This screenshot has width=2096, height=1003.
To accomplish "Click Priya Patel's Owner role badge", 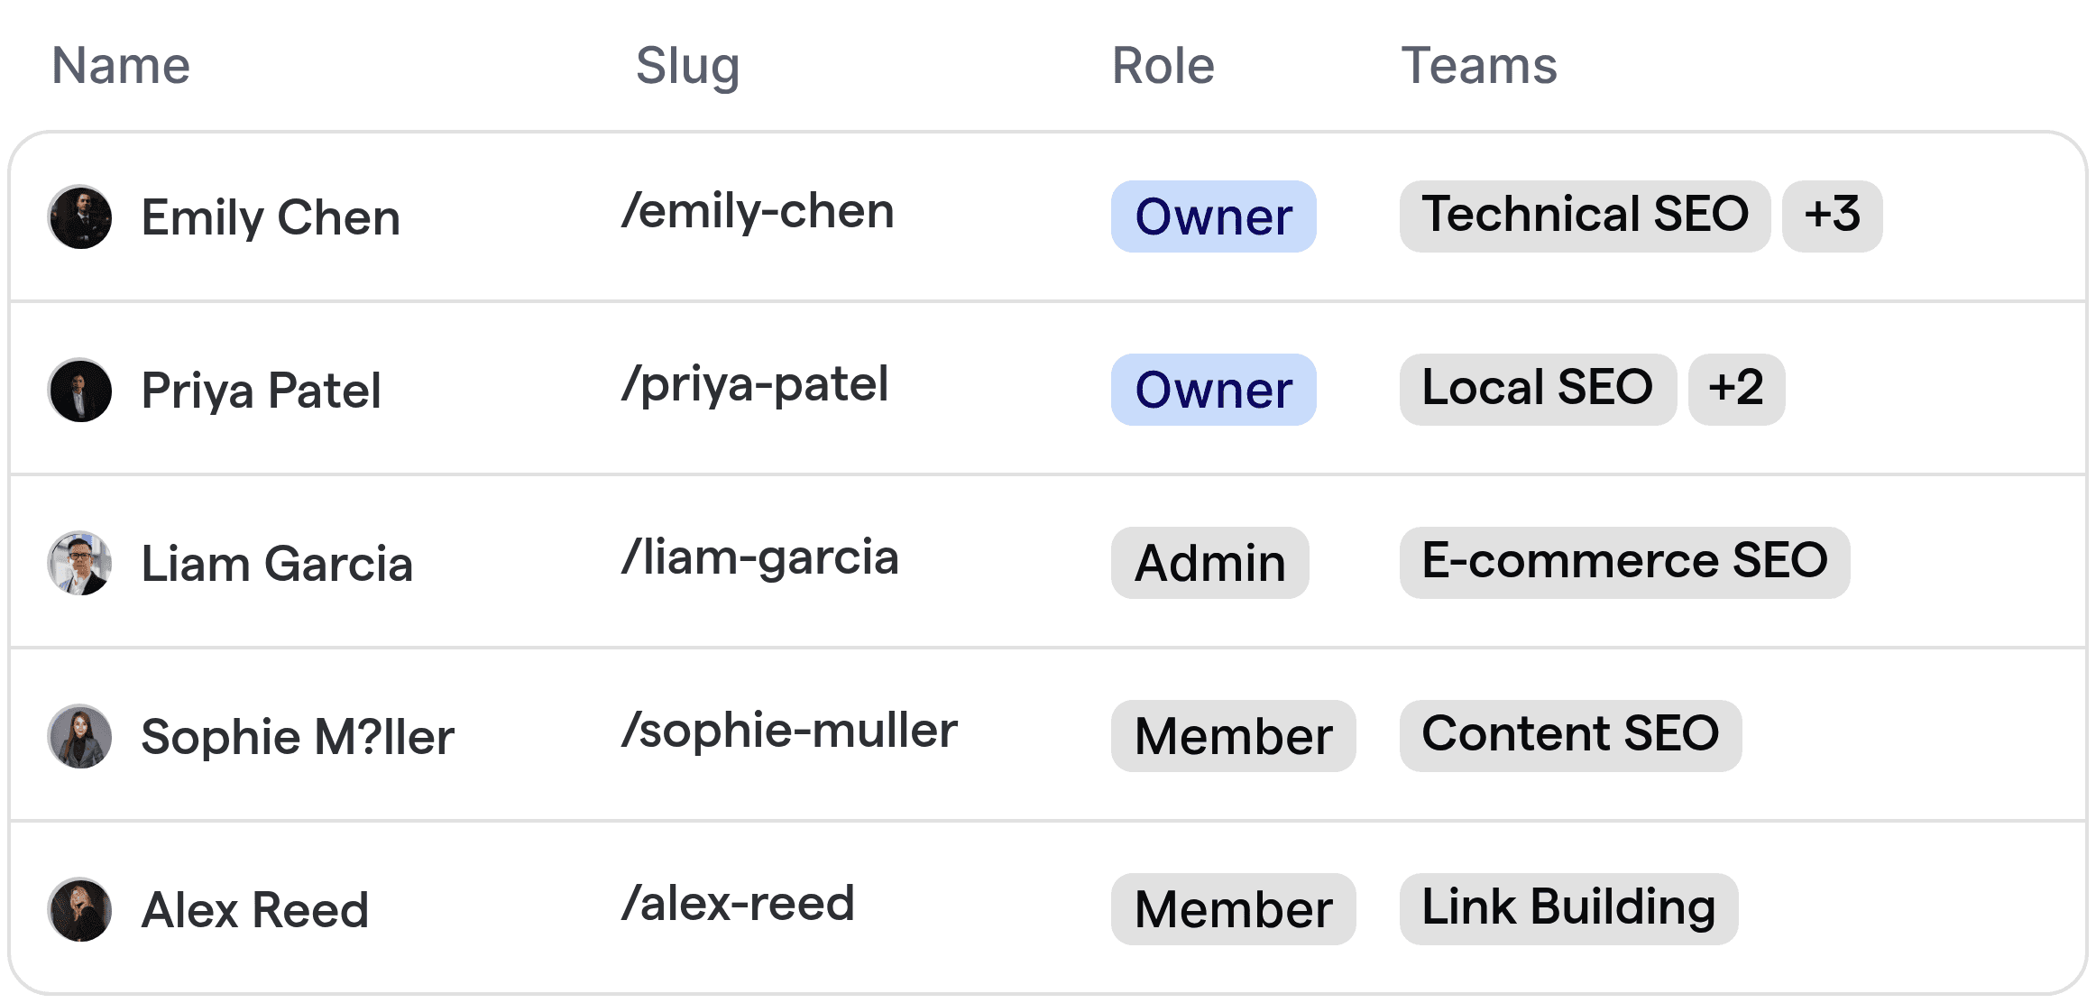I will click(1213, 390).
